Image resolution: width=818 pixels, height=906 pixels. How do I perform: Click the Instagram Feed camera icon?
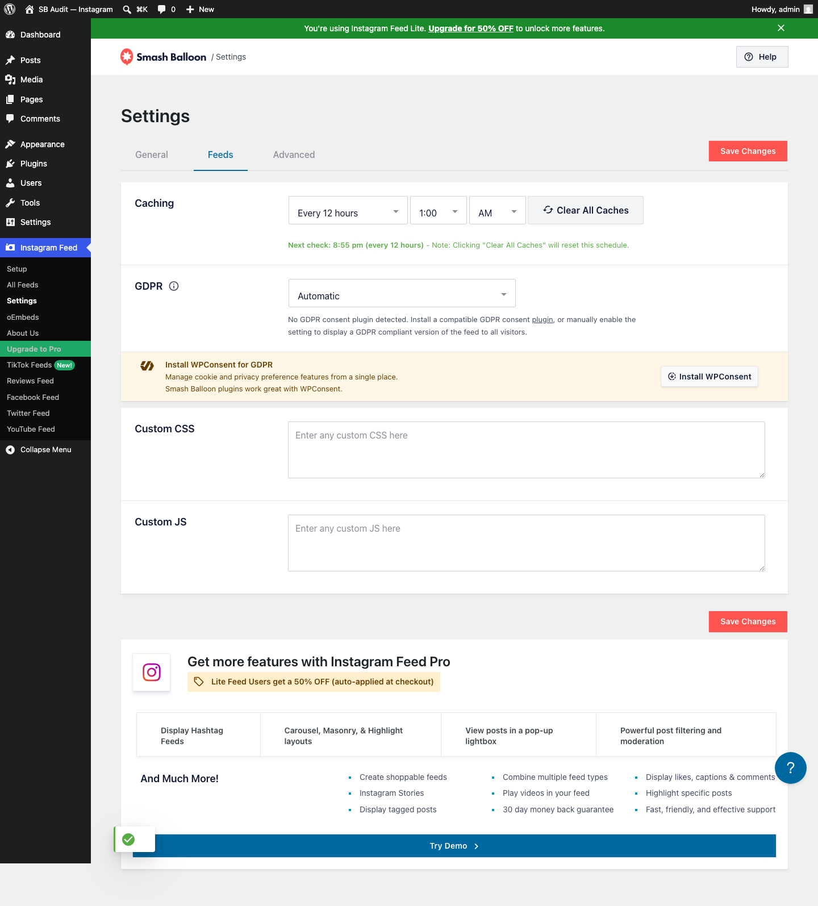click(x=10, y=248)
